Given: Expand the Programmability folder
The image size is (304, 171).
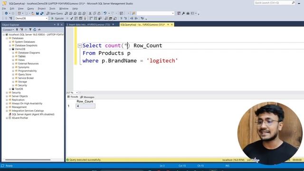Looking at the screenshot, I should click(13, 71).
